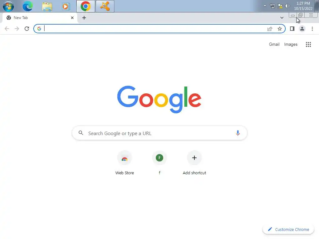
Task: Reload the page
Action: (27, 29)
